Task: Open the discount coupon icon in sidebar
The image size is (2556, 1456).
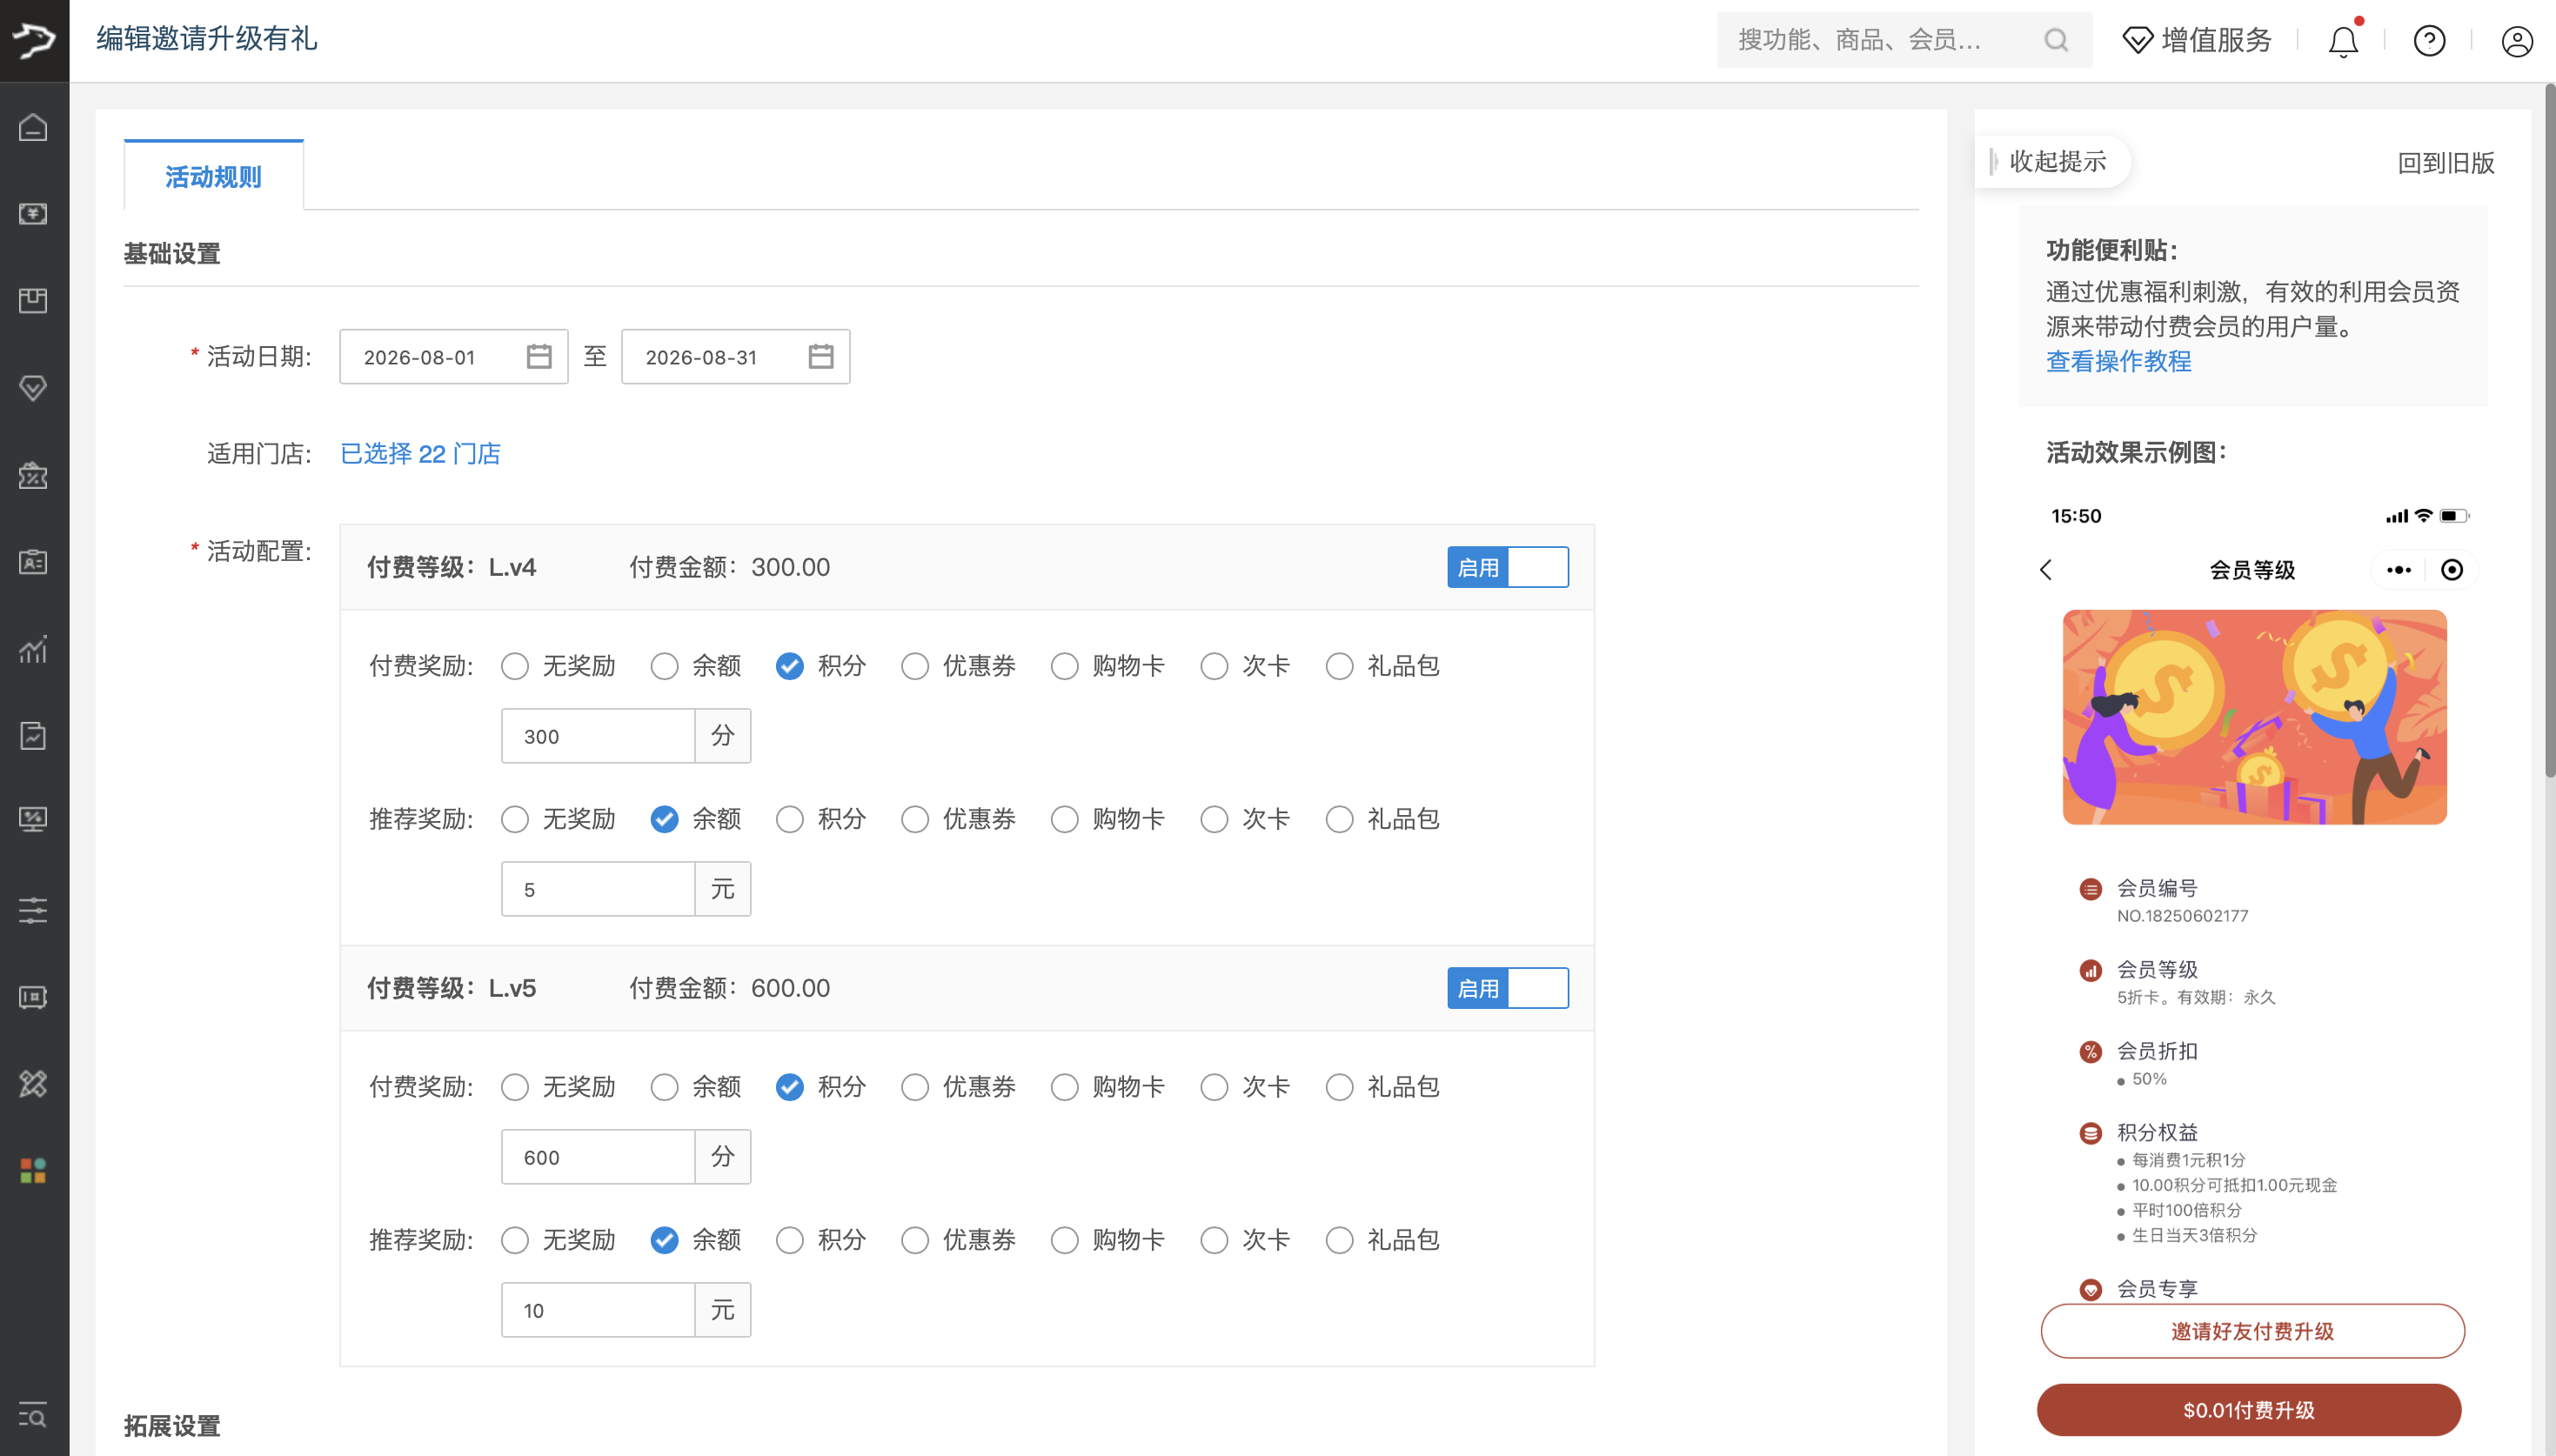Action: pos(33,475)
